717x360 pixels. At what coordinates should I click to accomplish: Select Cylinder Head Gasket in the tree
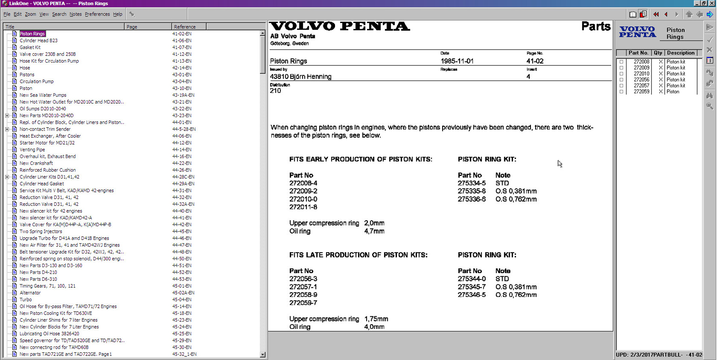[42, 184]
